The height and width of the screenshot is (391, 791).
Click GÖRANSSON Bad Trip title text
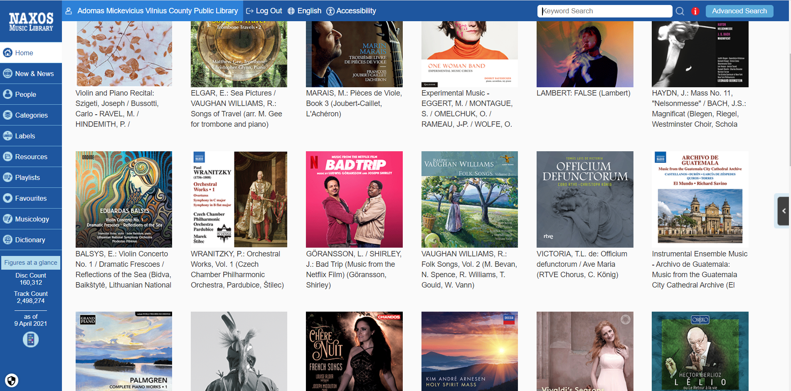point(354,269)
